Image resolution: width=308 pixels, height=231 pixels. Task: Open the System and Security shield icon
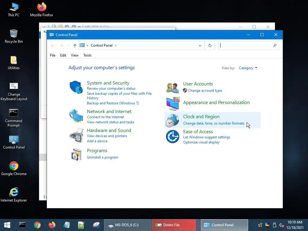(x=76, y=87)
